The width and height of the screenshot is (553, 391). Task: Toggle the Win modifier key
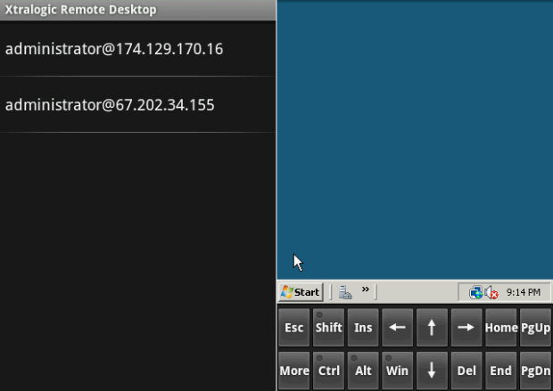coord(398,371)
